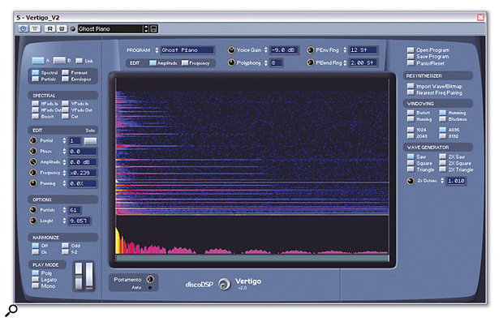The height and width of the screenshot is (322, 503).
Task: Switch EDIT mode to Frequency
Action: [x=185, y=63]
